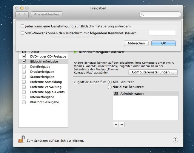194x153 pixels.
Task: Enable anyone may request screen control checkbox
Action: coord(22,26)
